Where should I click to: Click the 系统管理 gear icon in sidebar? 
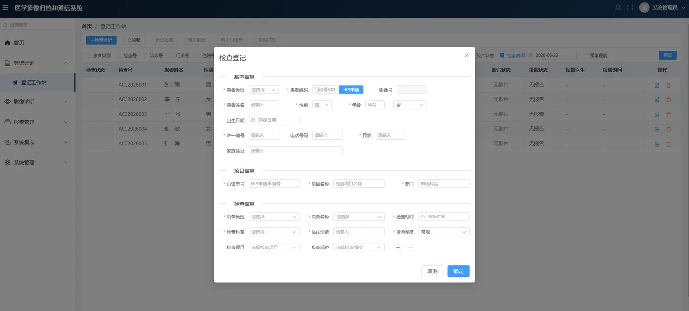(x=7, y=162)
